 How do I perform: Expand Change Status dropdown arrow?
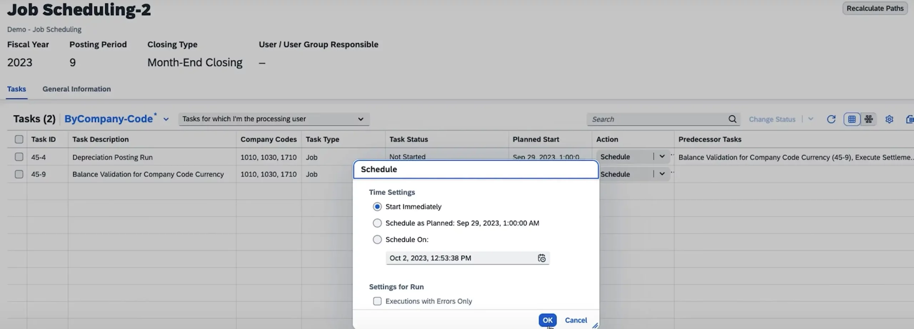810,119
